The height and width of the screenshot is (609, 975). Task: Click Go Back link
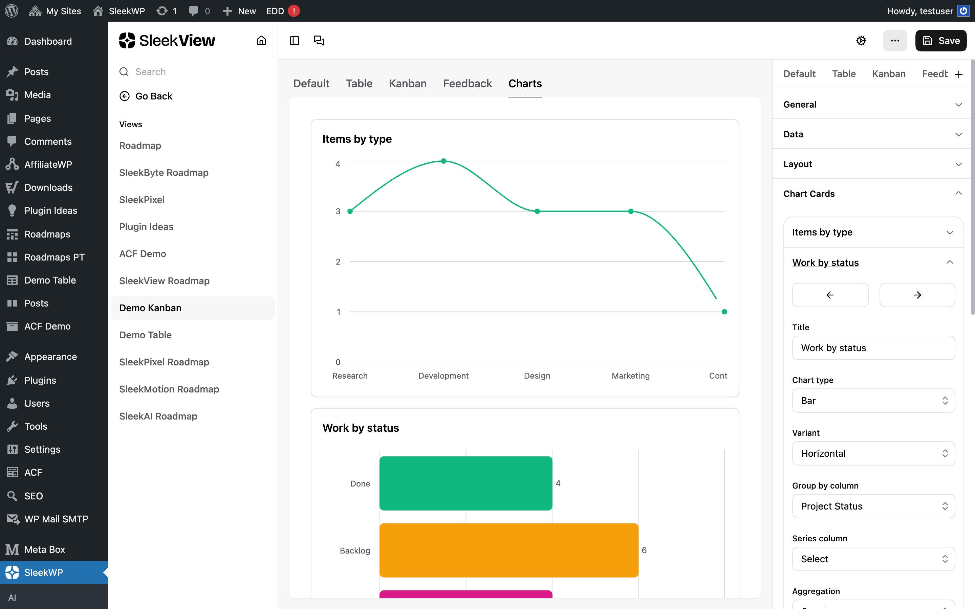point(153,96)
